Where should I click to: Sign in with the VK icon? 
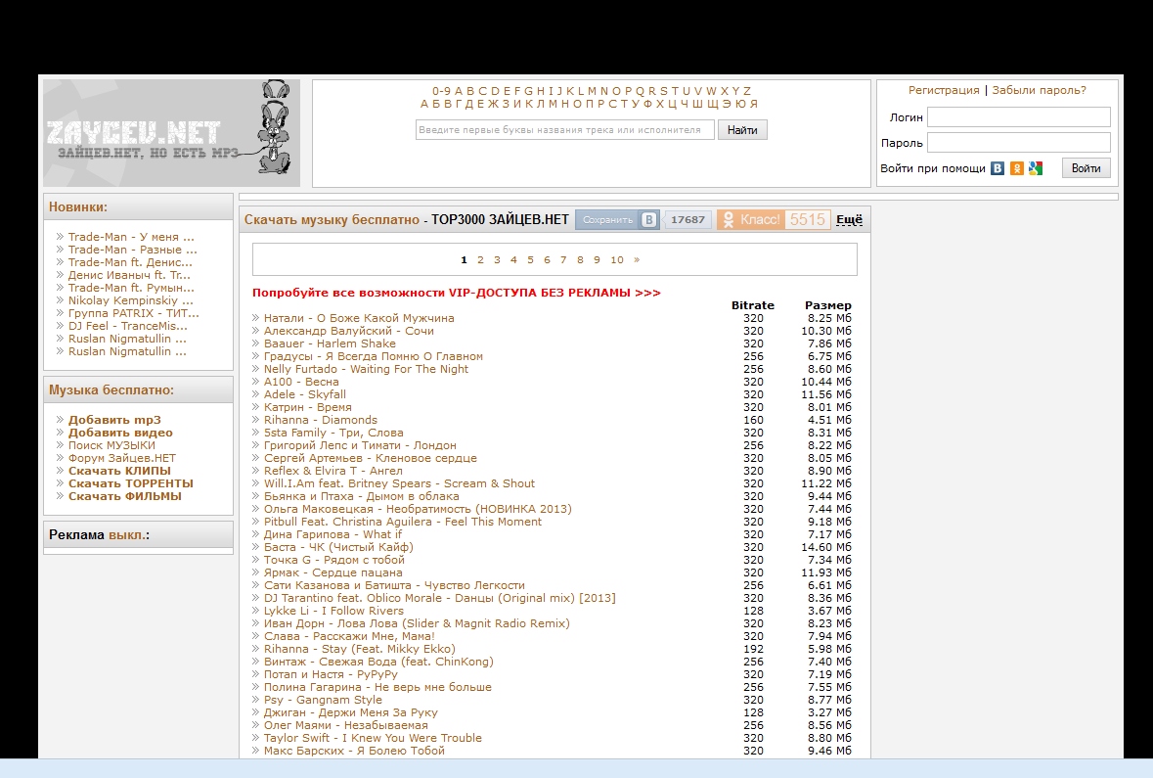coord(998,168)
